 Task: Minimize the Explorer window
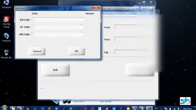[139, 2]
